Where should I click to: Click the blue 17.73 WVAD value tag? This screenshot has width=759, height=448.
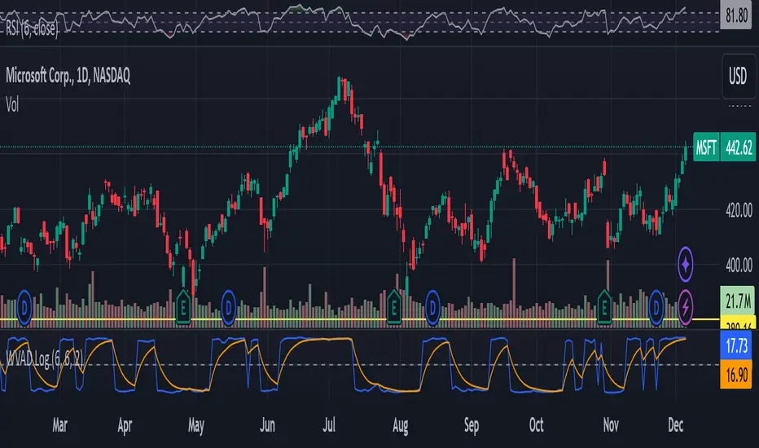tap(736, 346)
